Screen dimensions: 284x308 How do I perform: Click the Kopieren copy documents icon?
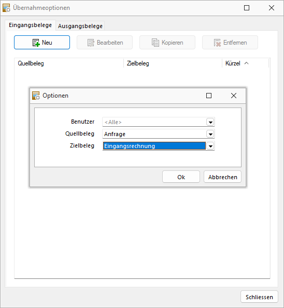[155, 43]
